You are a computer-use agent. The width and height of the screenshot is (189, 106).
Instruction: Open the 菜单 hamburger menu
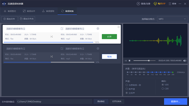pyautogui.click(x=172, y=4)
